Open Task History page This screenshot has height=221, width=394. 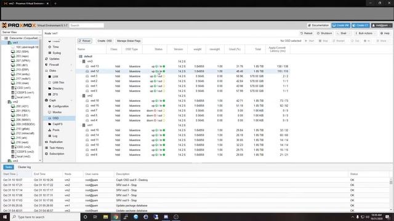click(57, 148)
